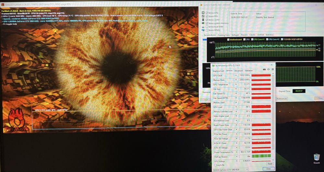324x172 pixels.
Task: Click the Start button in AIDA64
Action: click(206, 100)
